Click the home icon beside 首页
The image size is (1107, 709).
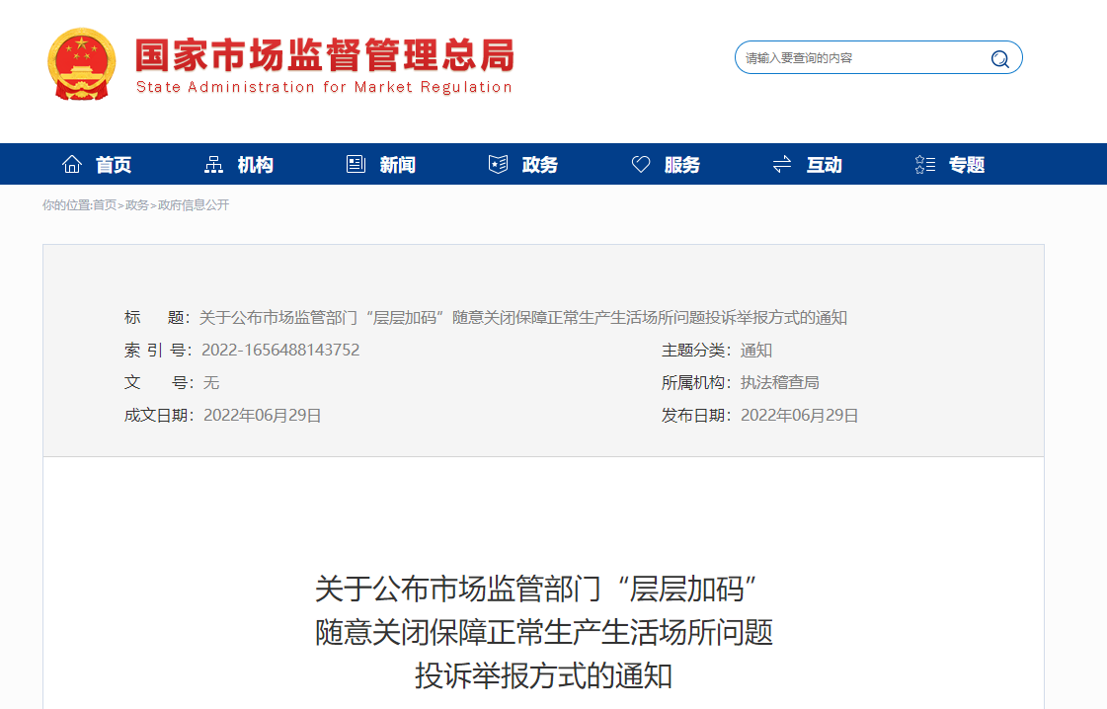[x=72, y=164]
